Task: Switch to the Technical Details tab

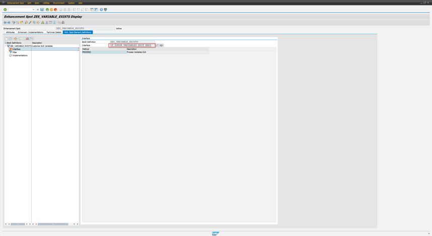Action: [54, 32]
